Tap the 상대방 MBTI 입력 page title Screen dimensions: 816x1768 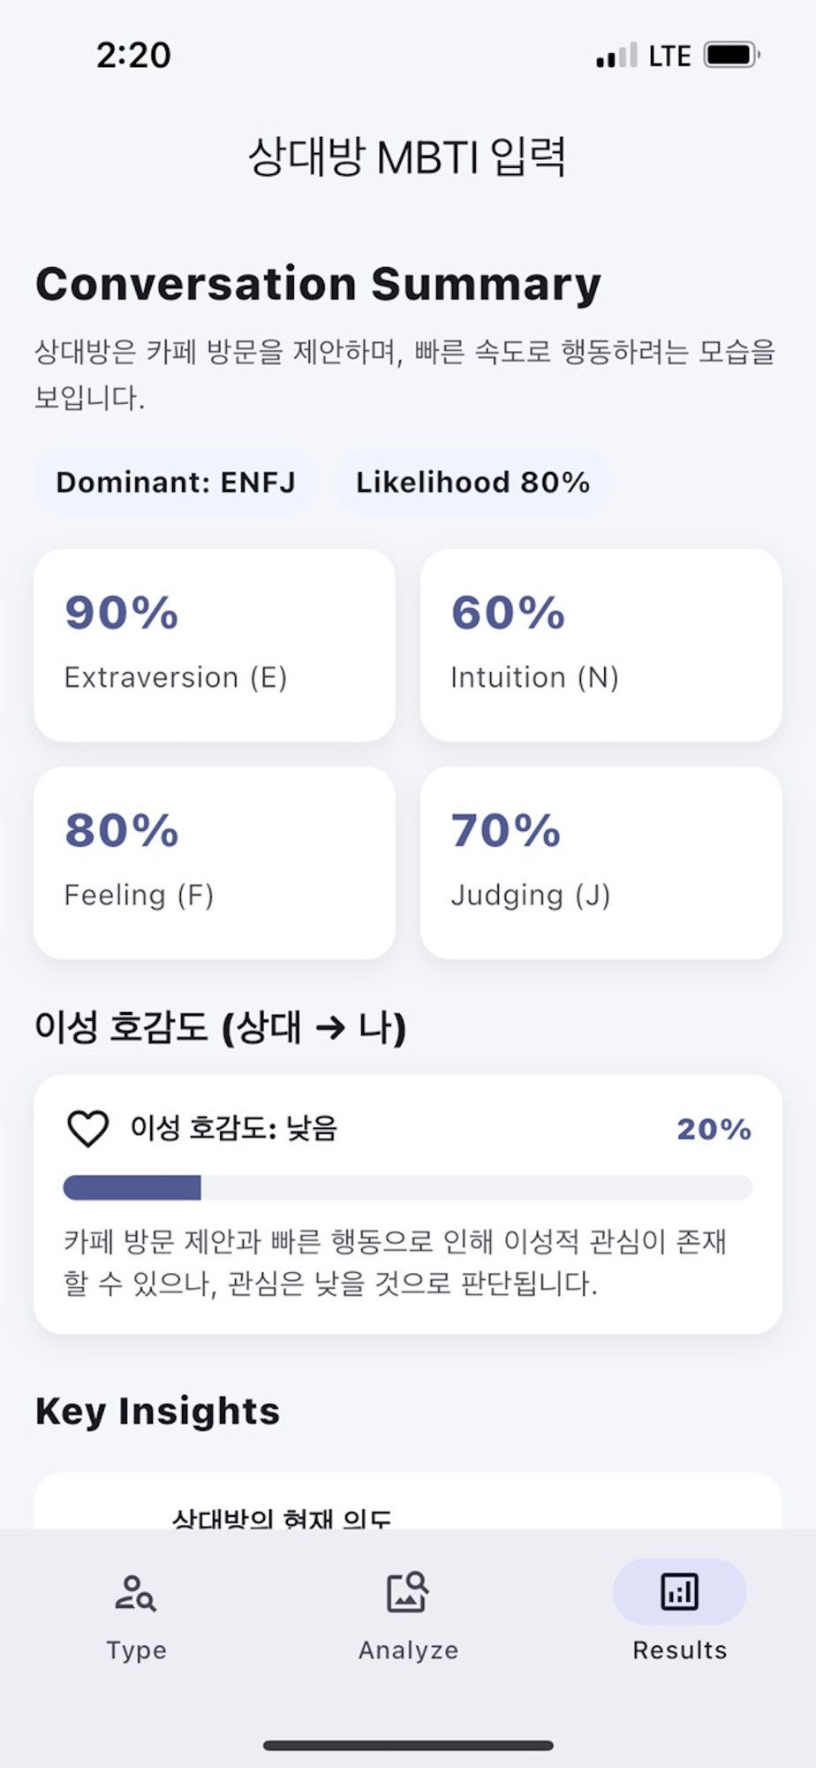coord(407,158)
